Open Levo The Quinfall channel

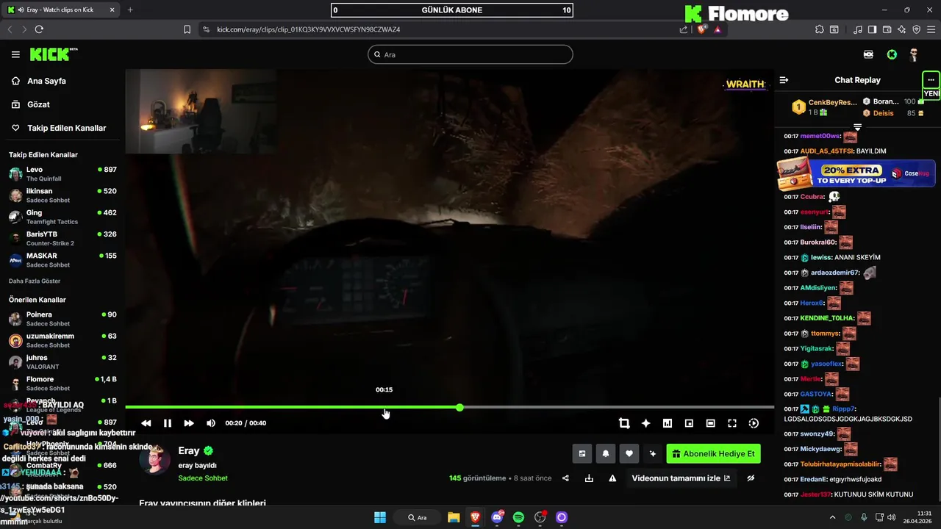tap(62, 174)
